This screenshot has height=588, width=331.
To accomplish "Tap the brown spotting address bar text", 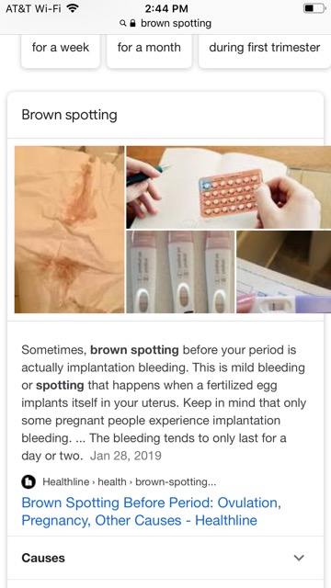I will pos(176,23).
